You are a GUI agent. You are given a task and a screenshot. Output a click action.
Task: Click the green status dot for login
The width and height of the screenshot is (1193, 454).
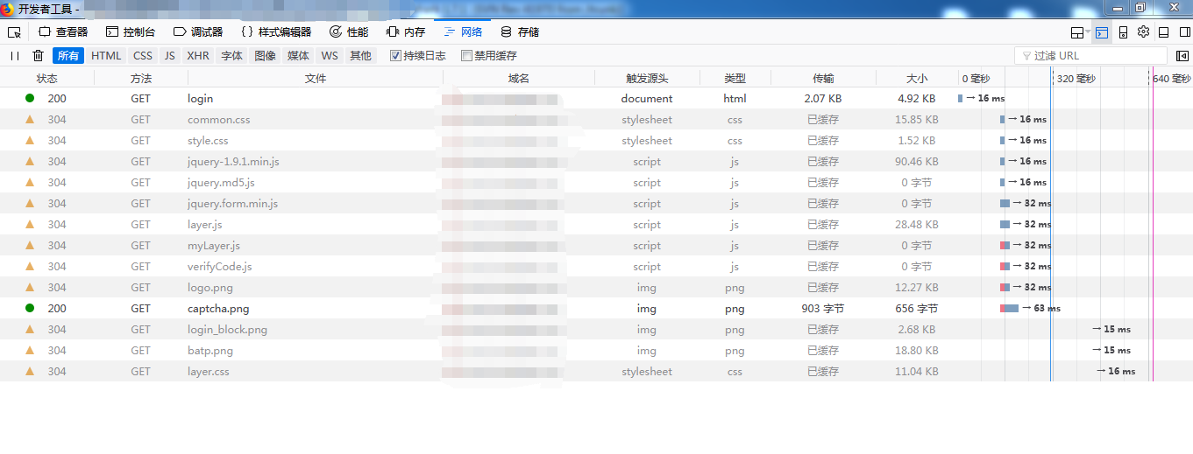click(30, 99)
